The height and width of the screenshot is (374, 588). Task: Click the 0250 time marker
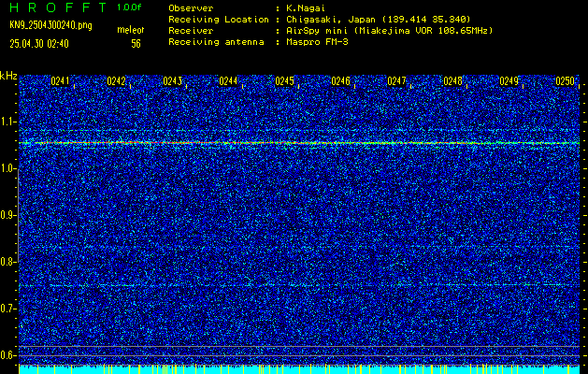pos(565,81)
